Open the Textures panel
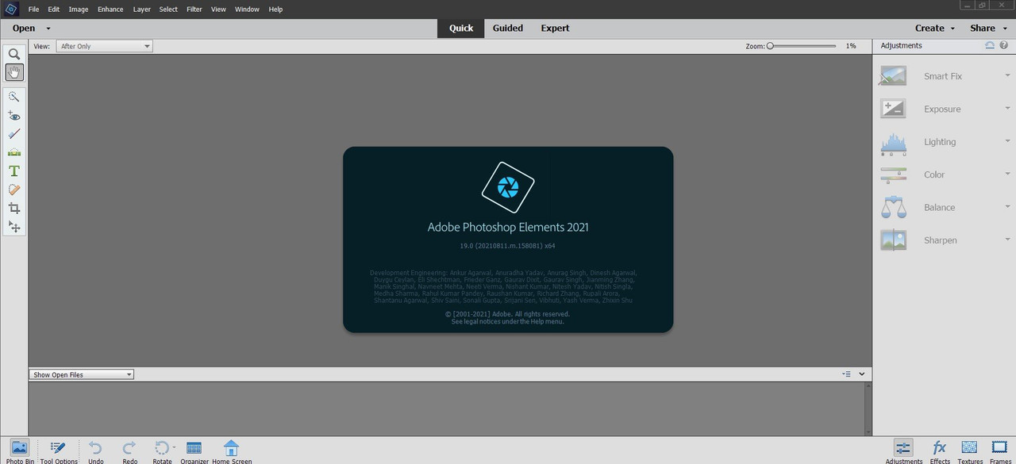Viewport: 1016px width, 464px height. 969,451
